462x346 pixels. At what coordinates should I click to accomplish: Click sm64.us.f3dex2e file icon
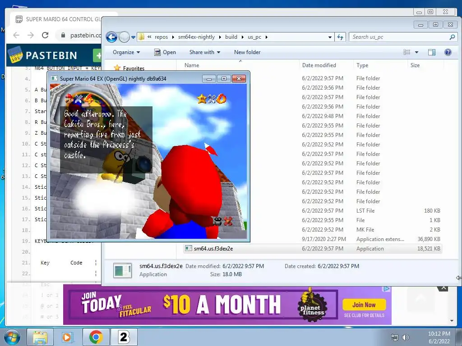[x=188, y=248]
